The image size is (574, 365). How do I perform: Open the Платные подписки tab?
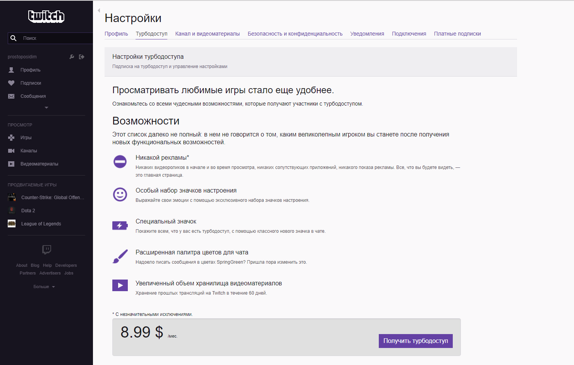click(457, 34)
